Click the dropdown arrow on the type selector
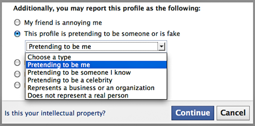This screenshot has height=126, width=255. click(161, 47)
